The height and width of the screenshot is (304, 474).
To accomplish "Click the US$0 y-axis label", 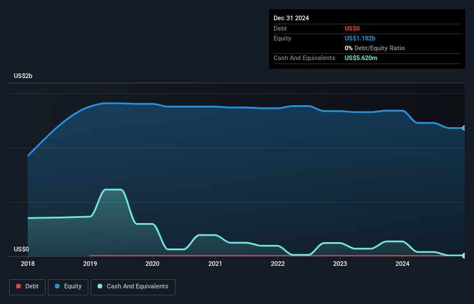I will click(x=21, y=250).
